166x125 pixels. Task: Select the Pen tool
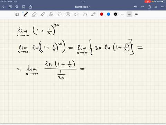coord(25,14)
